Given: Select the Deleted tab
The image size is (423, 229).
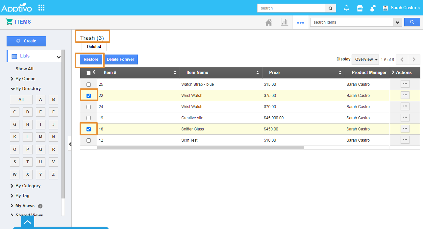Looking at the screenshot, I should click(94, 47).
